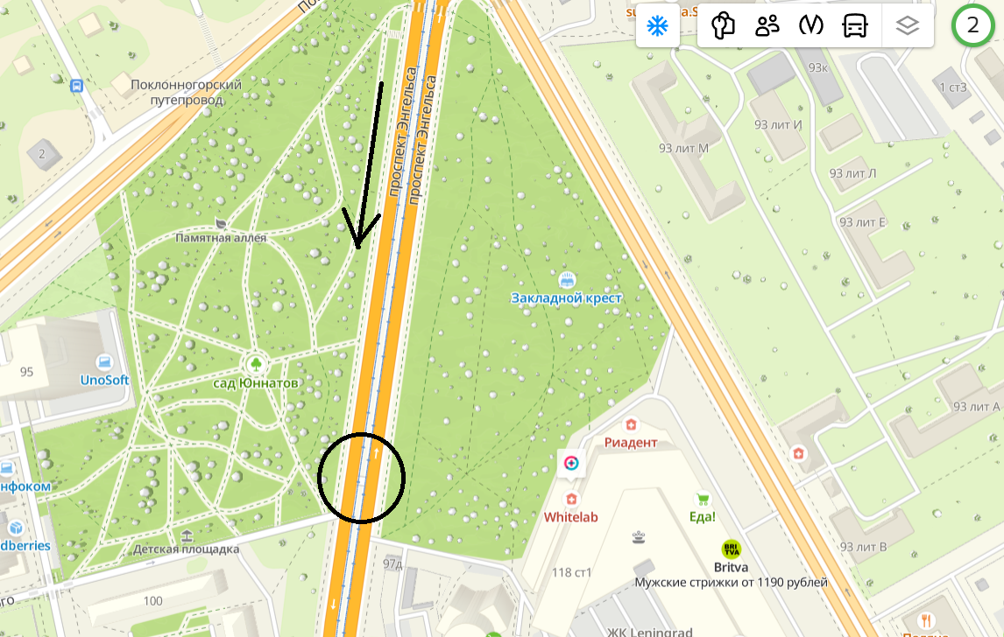Image resolution: width=1004 pixels, height=637 pixels.
Task: Select the Детская площадка playground marker
Action: [187, 535]
